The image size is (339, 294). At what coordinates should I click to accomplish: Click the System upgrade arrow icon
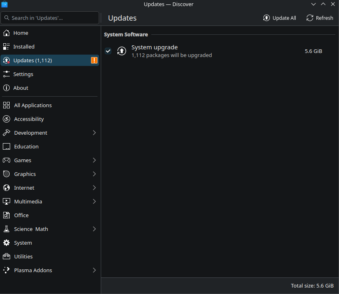(122, 51)
